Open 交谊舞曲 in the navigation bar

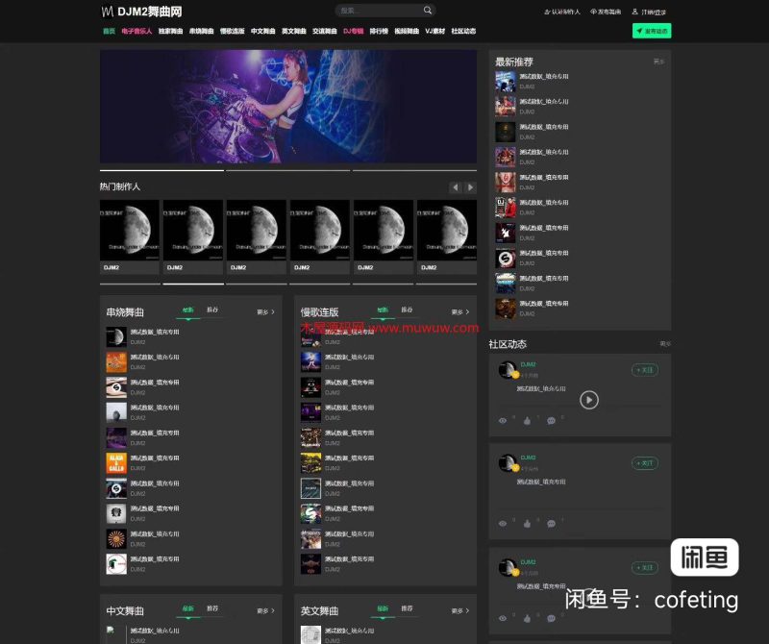tap(325, 31)
